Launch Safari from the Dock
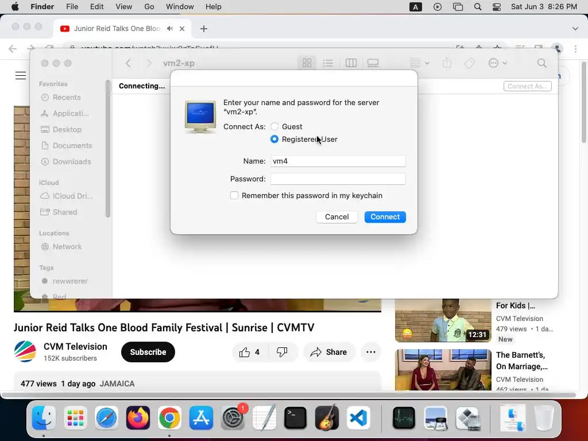The image size is (588, 441). click(106, 418)
